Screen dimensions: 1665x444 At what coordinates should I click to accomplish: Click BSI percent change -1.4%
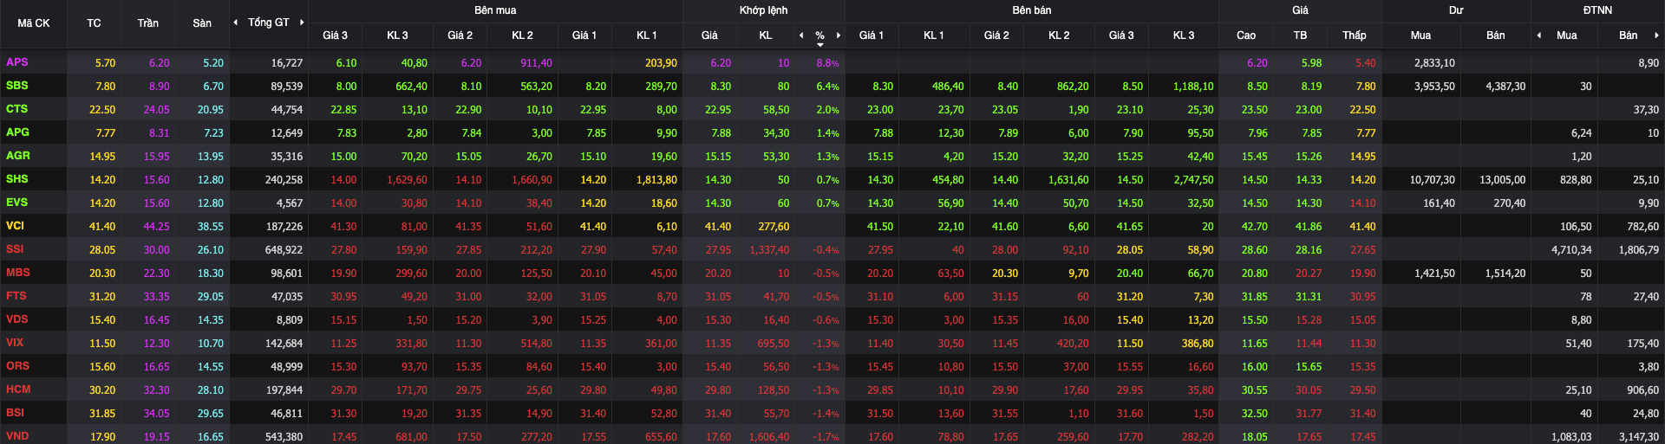826,414
